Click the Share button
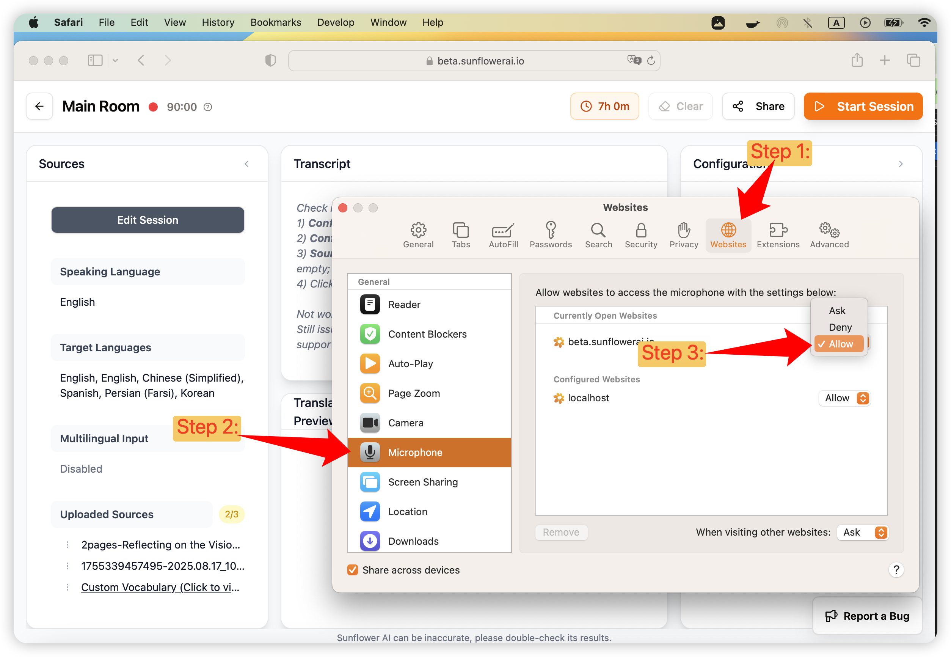 point(758,106)
